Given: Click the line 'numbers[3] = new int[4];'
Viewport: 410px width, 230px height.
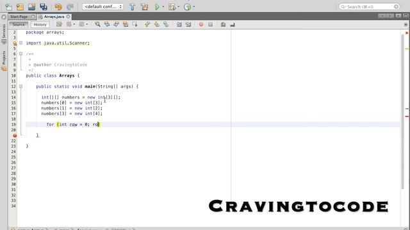Looking at the screenshot, I should click(72, 114).
